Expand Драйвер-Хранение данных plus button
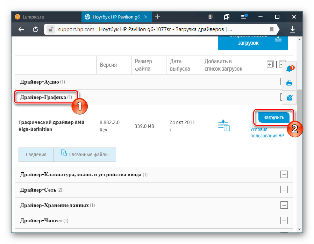 (284, 205)
